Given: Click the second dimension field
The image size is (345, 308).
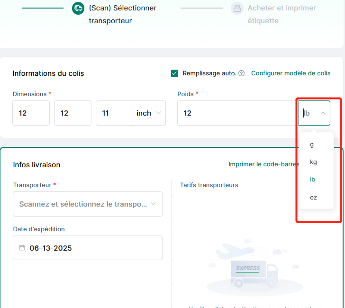Looking at the screenshot, I should [73, 113].
